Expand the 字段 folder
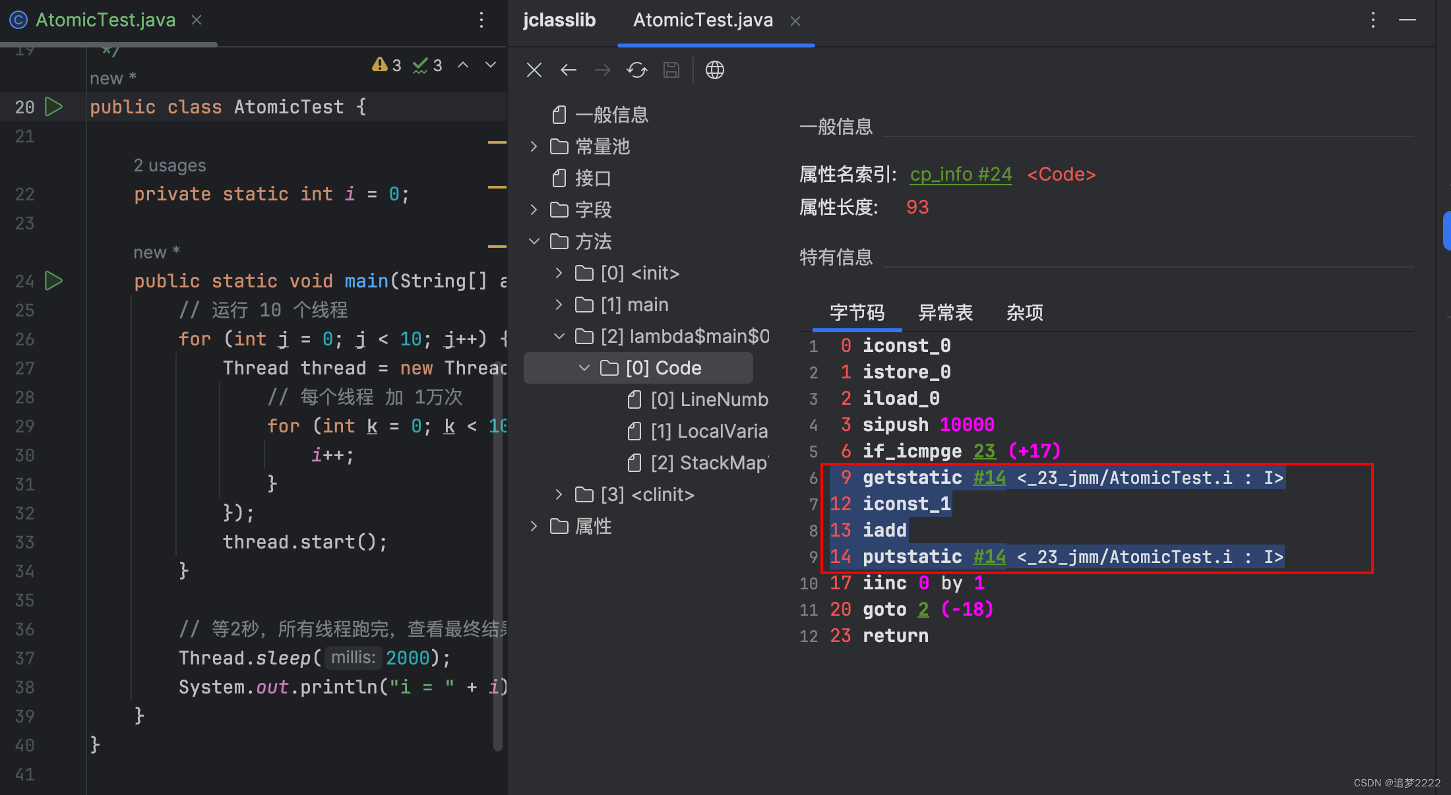The image size is (1451, 795). coord(534,210)
